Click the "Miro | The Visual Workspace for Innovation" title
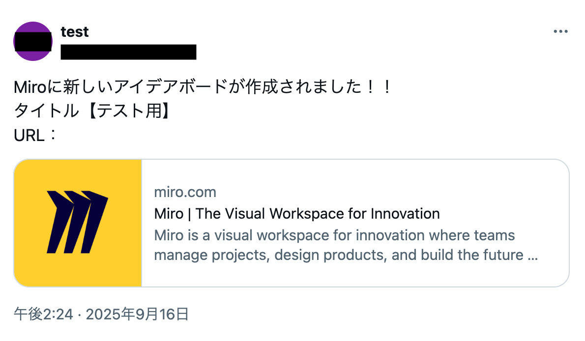 coord(297,214)
